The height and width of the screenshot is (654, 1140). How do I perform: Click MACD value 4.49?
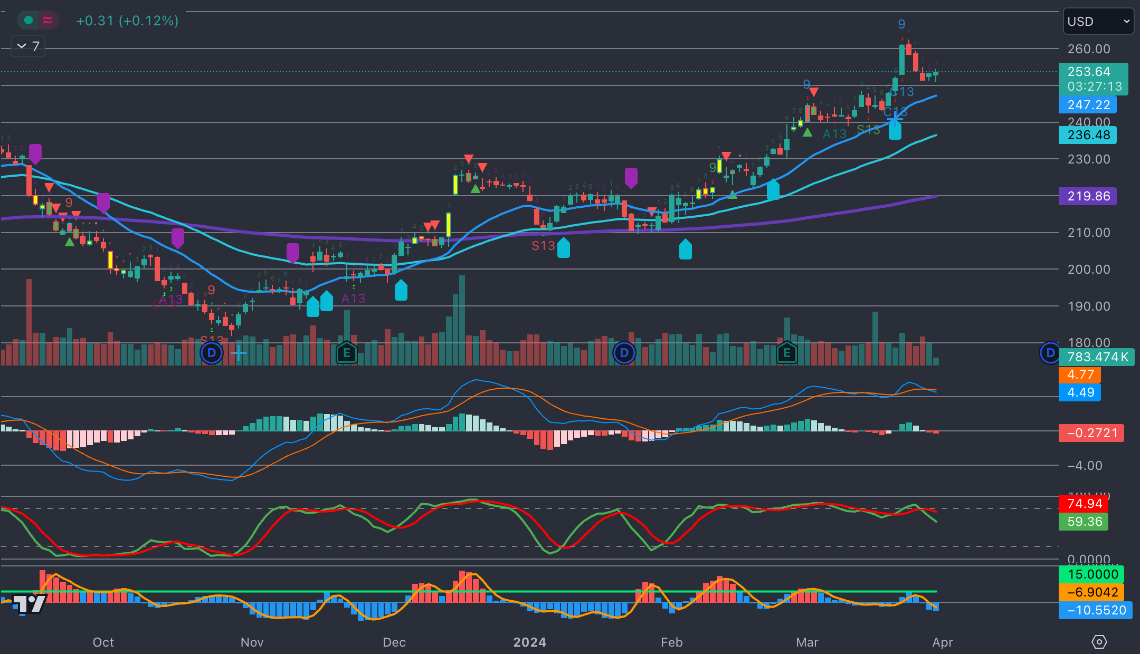(x=1080, y=392)
